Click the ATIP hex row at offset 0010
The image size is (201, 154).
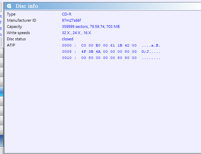pos(111,58)
